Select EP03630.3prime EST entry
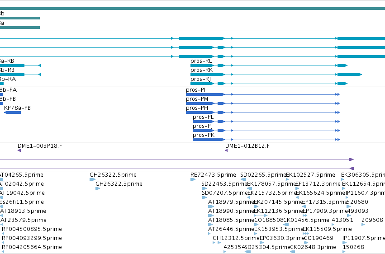 point(282,238)
